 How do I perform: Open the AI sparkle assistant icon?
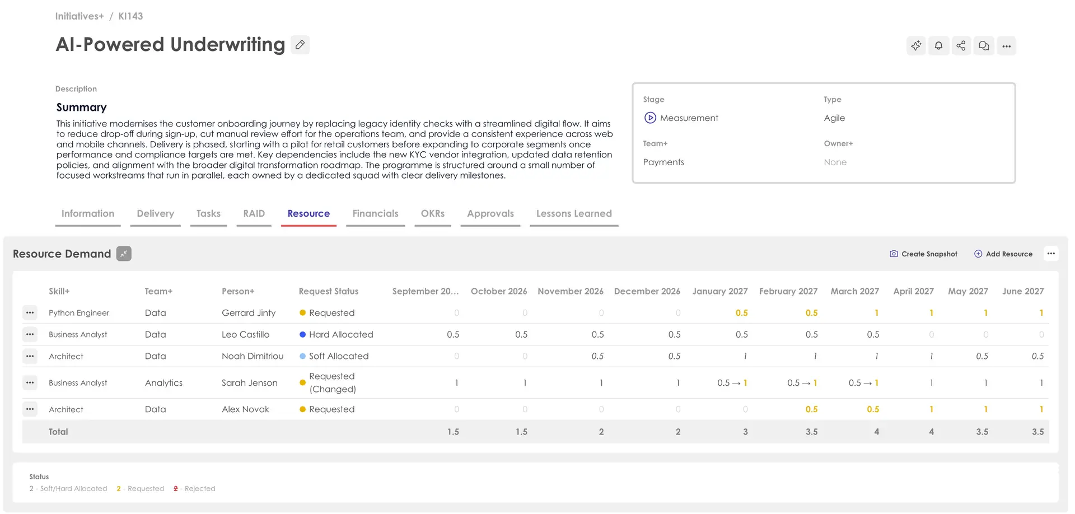pyautogui.click(x=916, y=46)
